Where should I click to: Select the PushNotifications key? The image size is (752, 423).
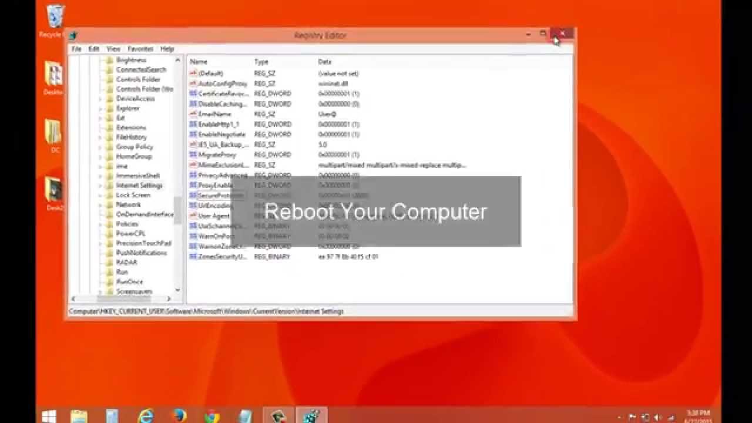142,253
